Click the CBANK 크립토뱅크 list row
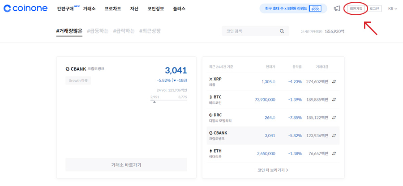This screenshot has height=186, width=403. point(273,135)
